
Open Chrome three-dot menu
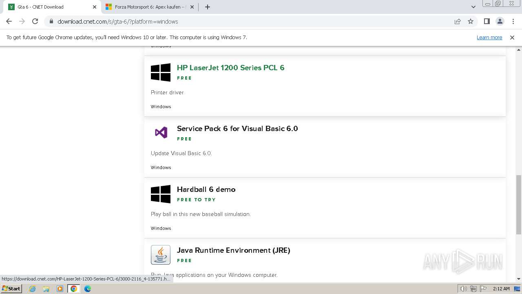click(513, 22)
